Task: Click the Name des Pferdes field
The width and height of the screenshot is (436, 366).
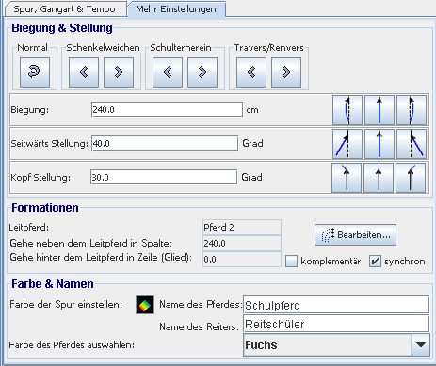Action: [336, 305]
